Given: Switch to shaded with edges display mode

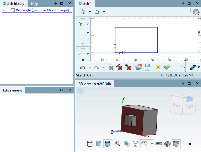Looking at the screenshot, I should pyautogui.click(x=107, y=144).
